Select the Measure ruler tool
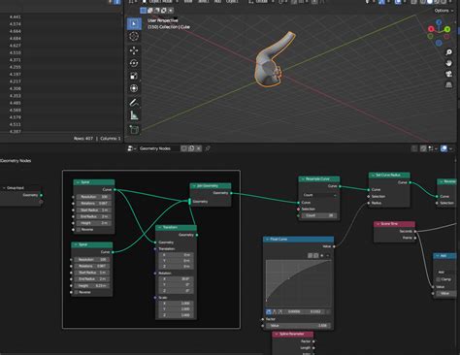Screen dimensions: 460x355 (134, 115)
